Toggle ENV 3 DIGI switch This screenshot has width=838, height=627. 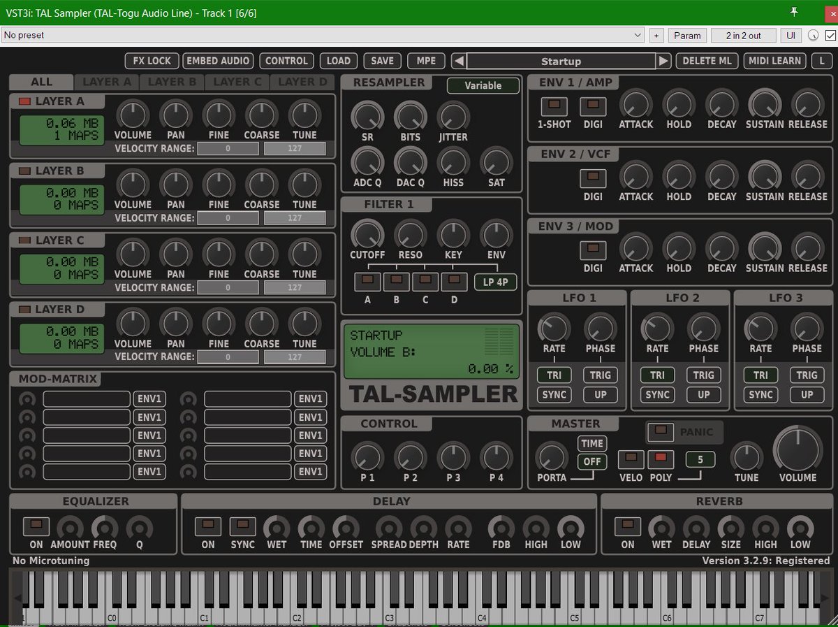click(593, 250)
